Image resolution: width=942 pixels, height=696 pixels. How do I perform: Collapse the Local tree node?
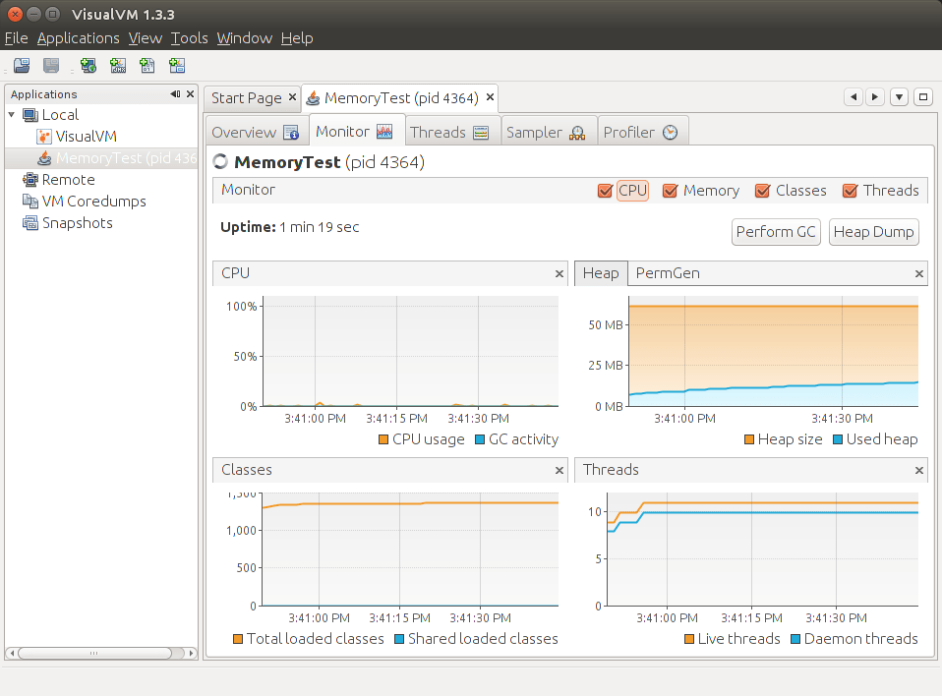pos(10,114)
